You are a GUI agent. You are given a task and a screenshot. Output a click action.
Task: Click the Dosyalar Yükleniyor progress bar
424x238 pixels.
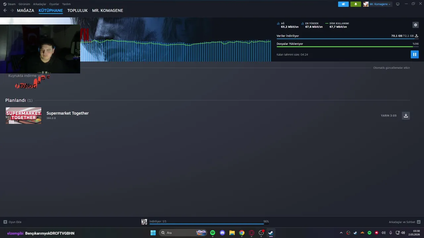click(x=347, y=47)
